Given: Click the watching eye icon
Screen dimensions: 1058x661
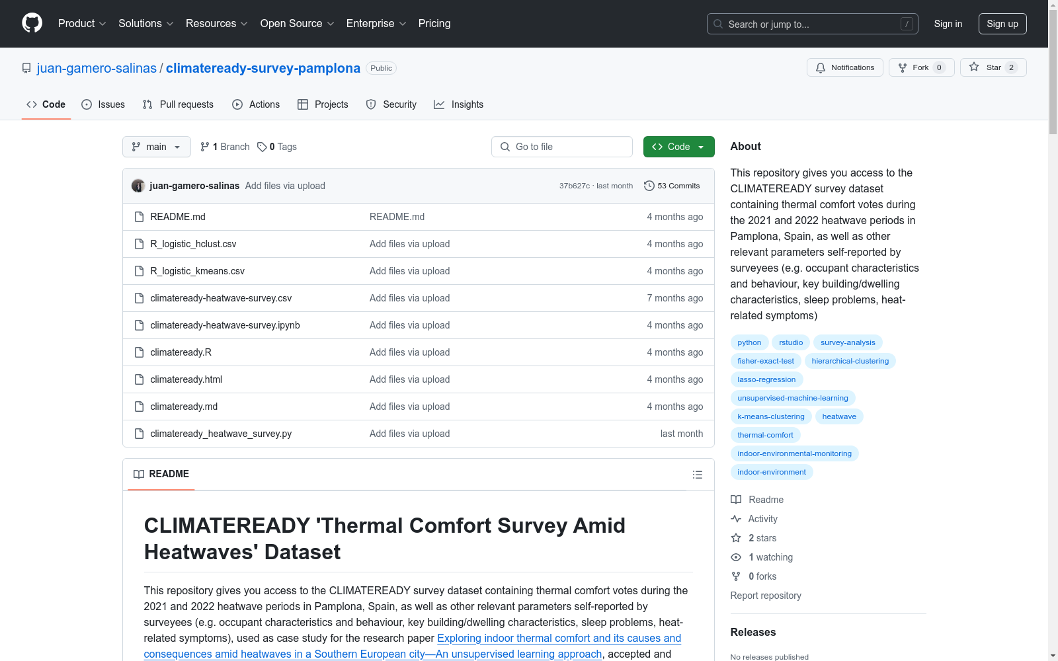Looking at the screenshot, I should click(736, 557).
